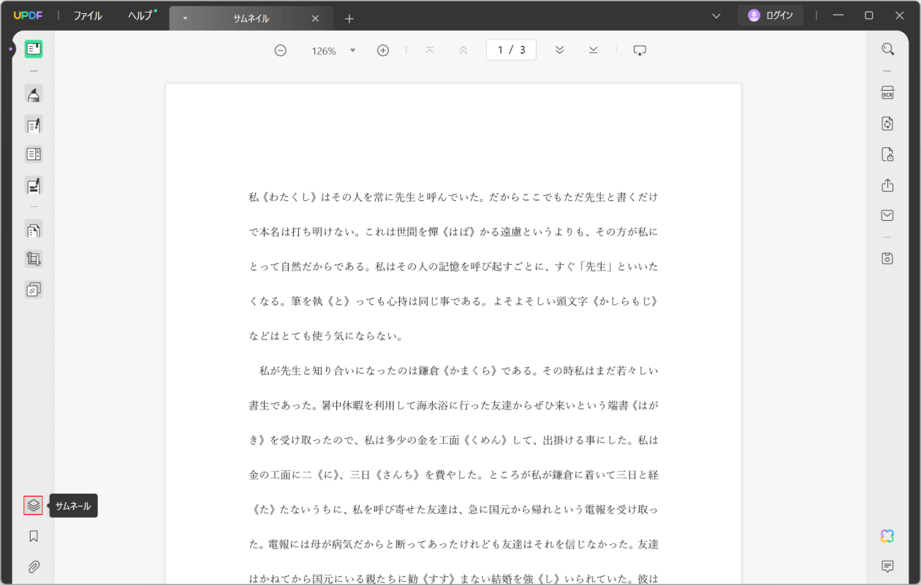This screenshot has width=921, height=585.
Task: Click the purple dot panel handle
Action: [x=11, y=49]
